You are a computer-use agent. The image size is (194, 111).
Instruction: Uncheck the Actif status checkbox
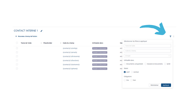pos(125,72)
